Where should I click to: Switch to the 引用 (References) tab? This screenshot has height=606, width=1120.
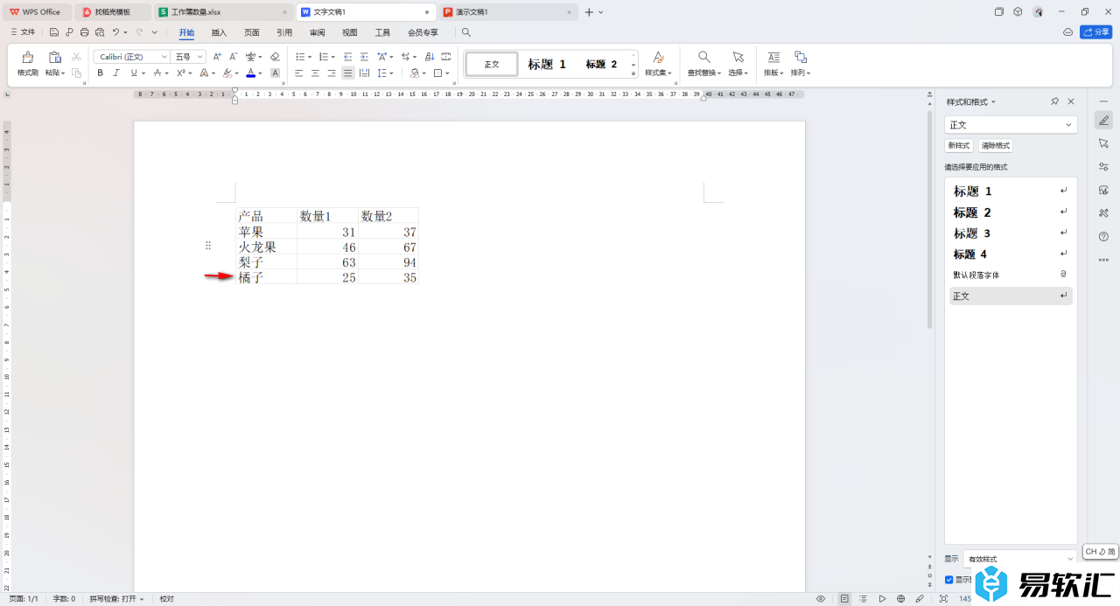pyautogui.click(x=284, y=32)
